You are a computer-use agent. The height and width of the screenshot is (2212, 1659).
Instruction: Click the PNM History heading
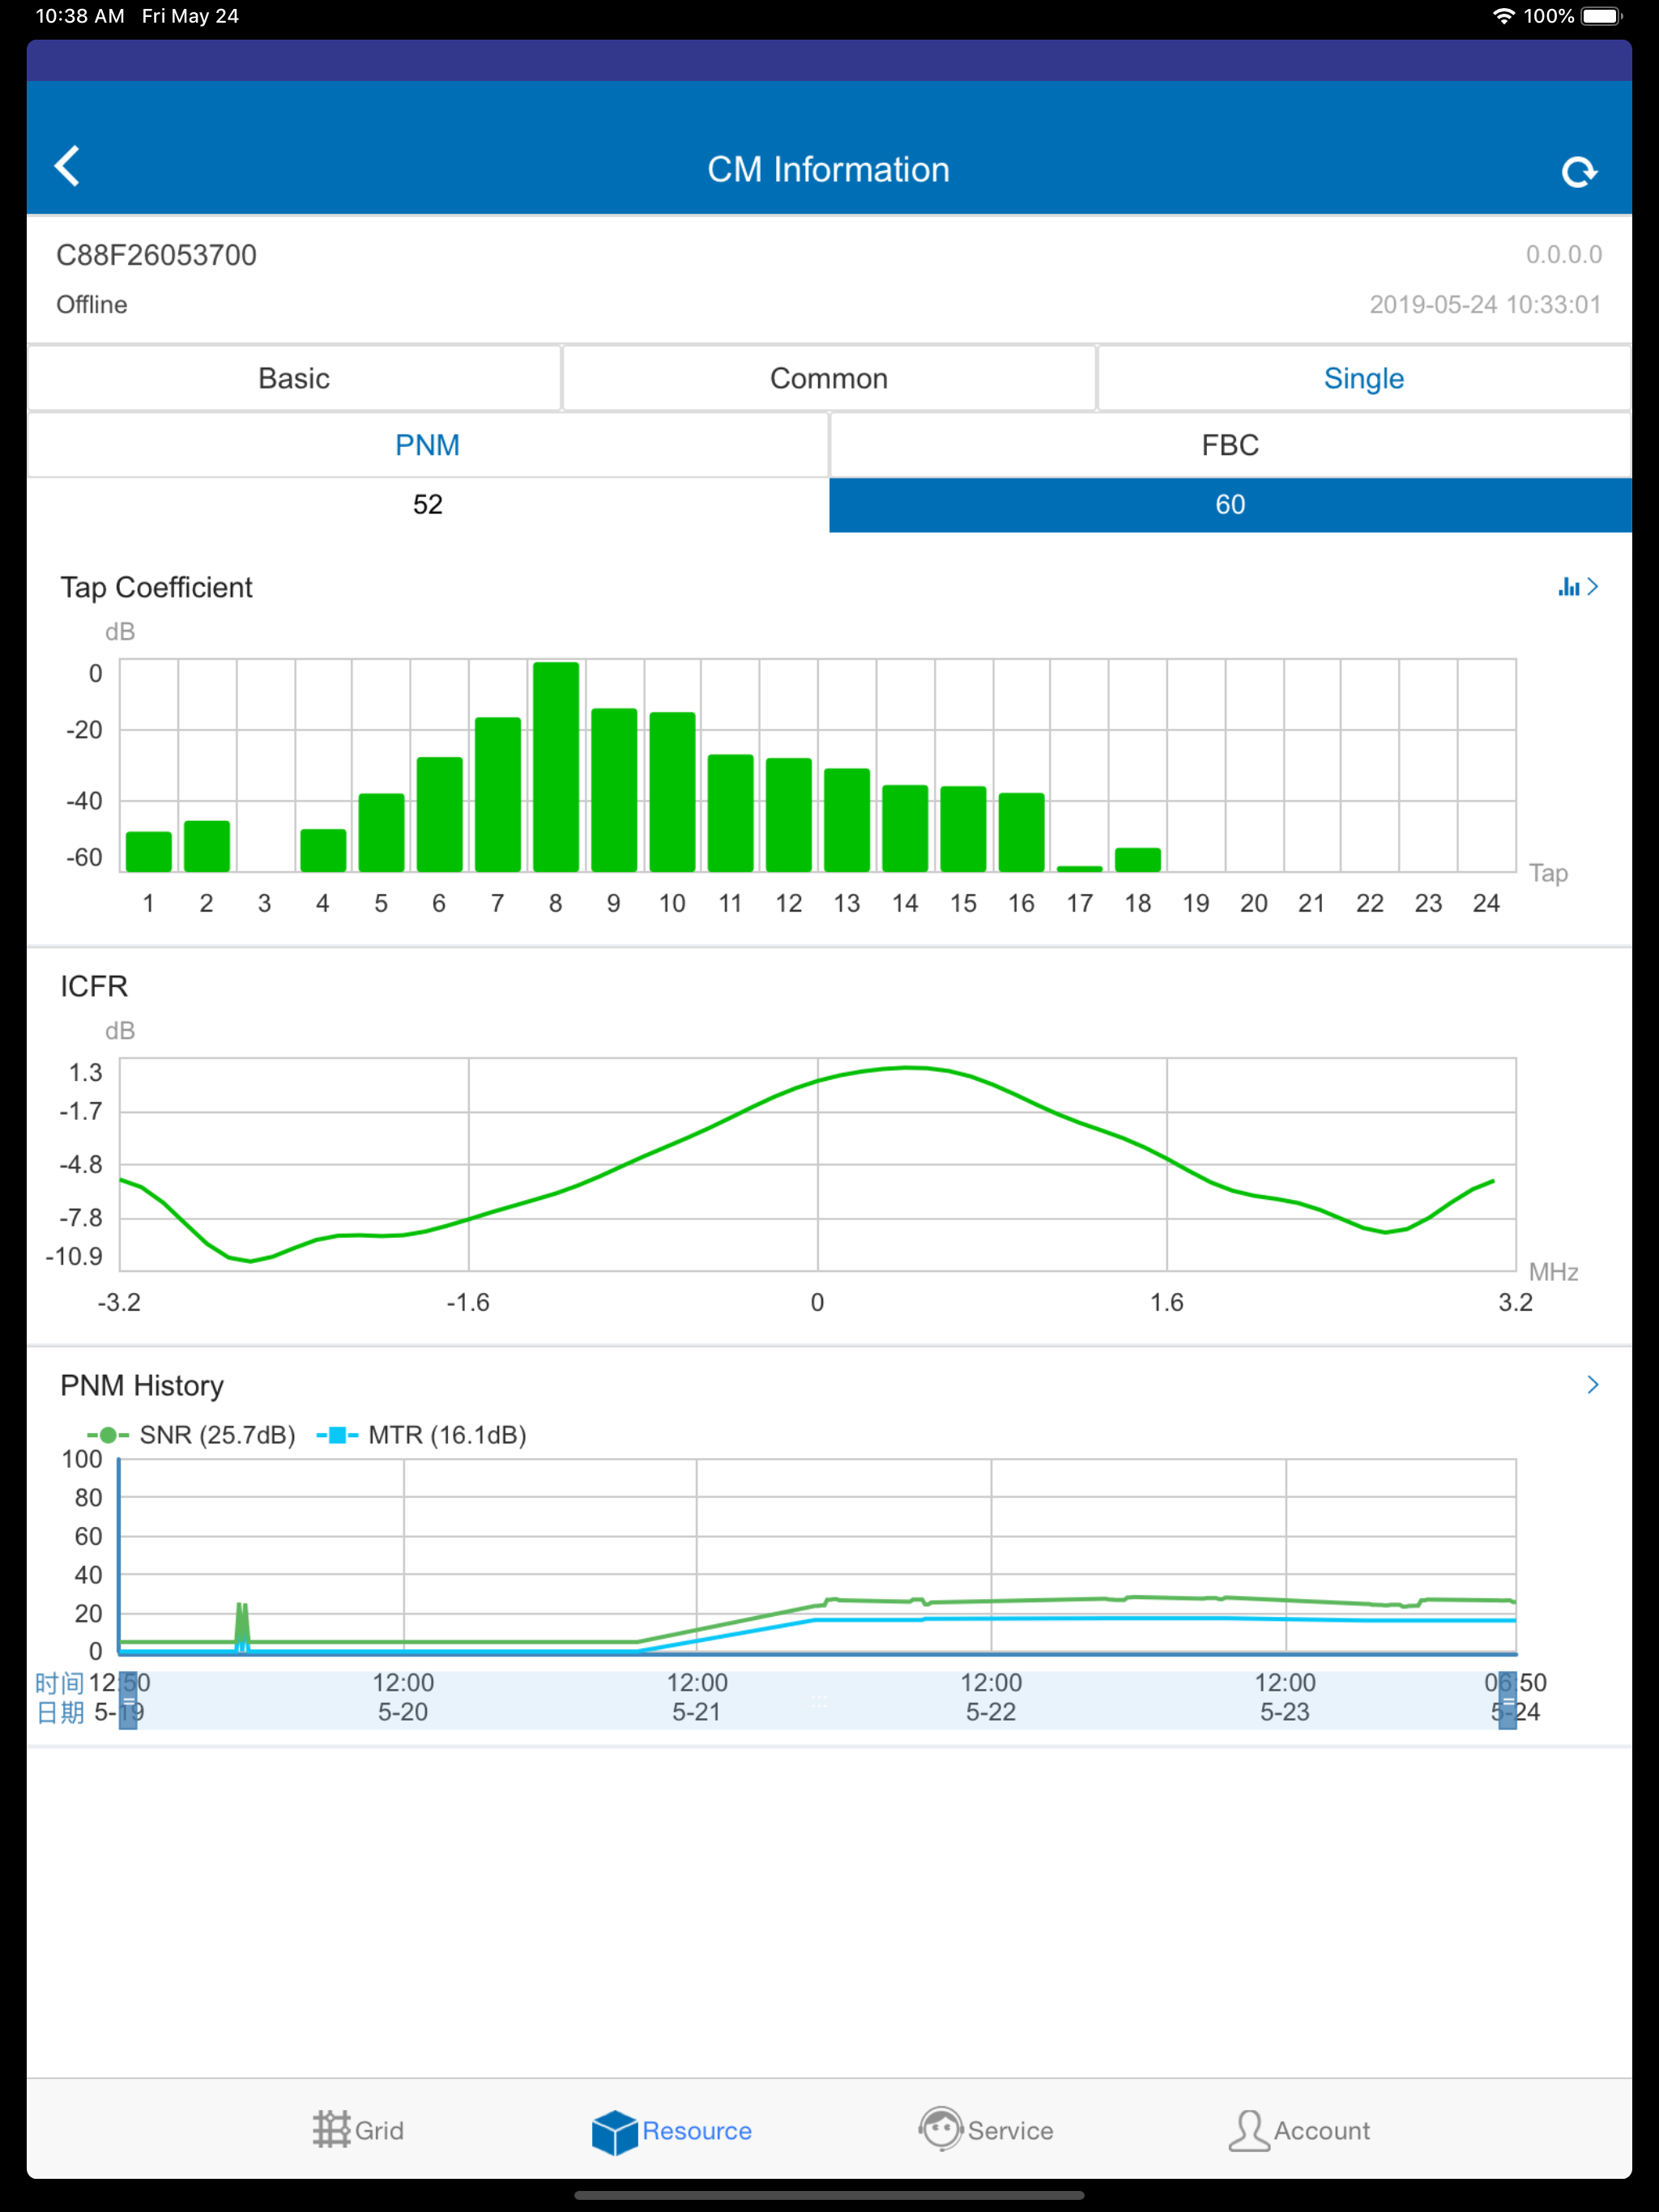click(142, 1386)
